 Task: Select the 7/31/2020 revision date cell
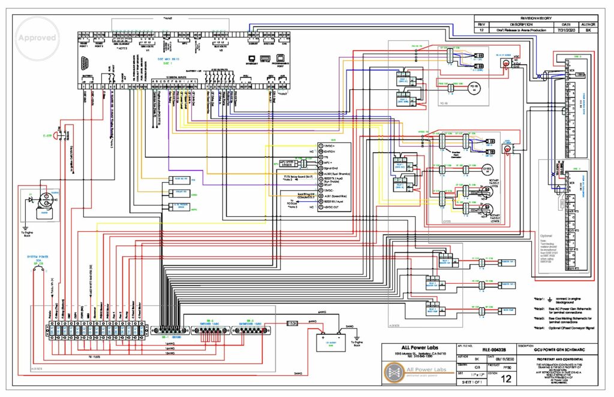pos(566,30)
